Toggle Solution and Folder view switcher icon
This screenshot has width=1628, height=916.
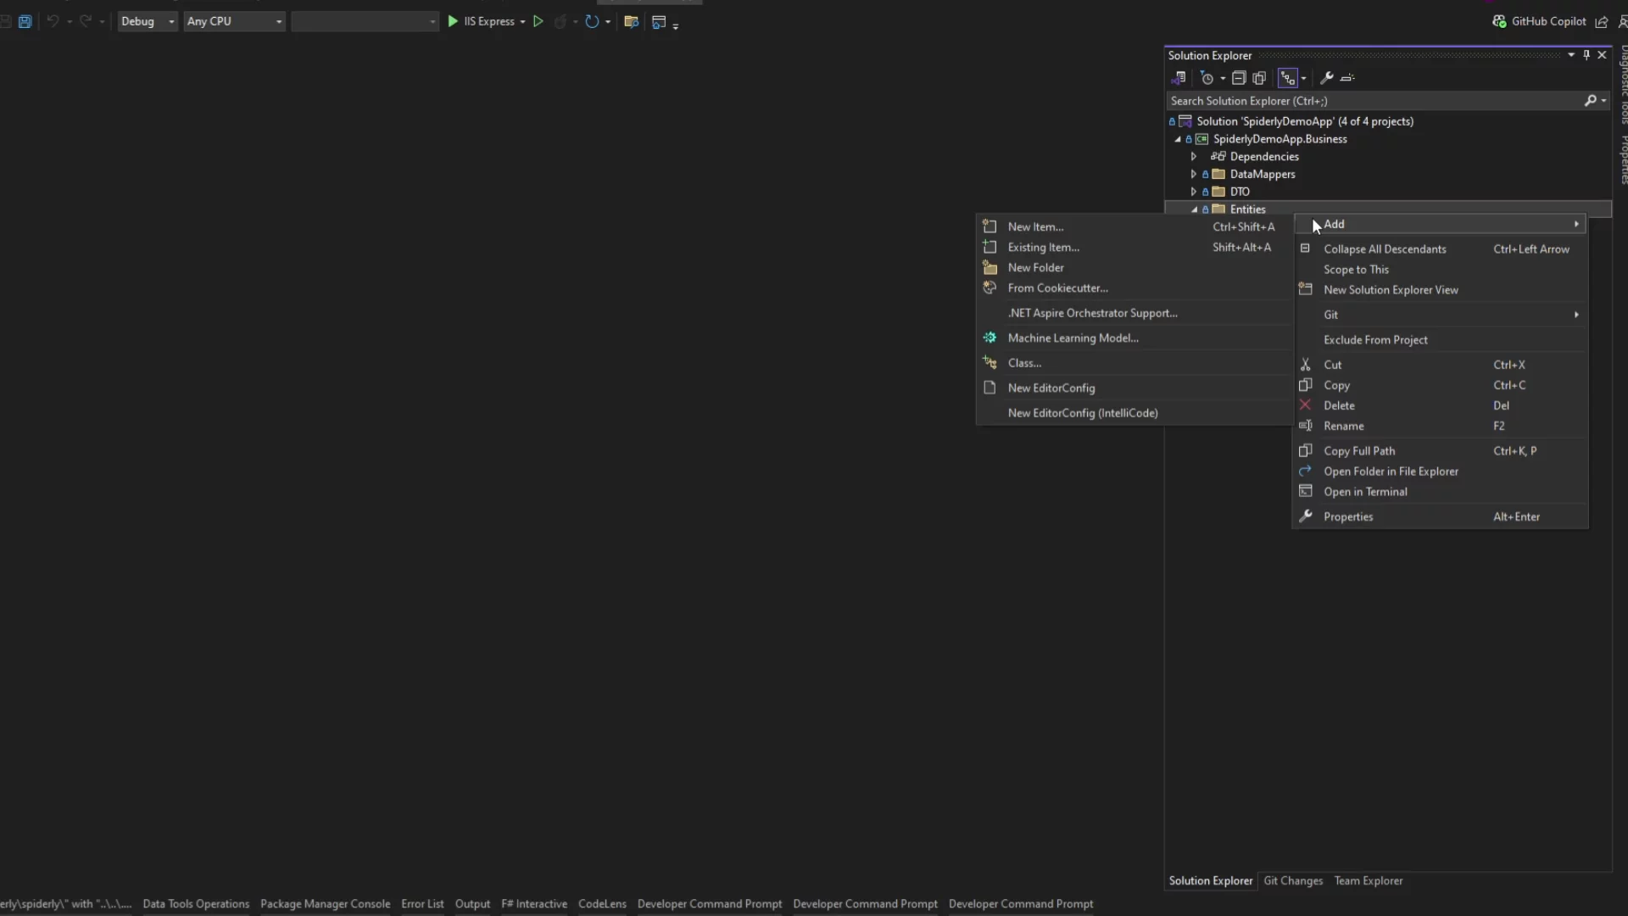tap(1179, 78)
